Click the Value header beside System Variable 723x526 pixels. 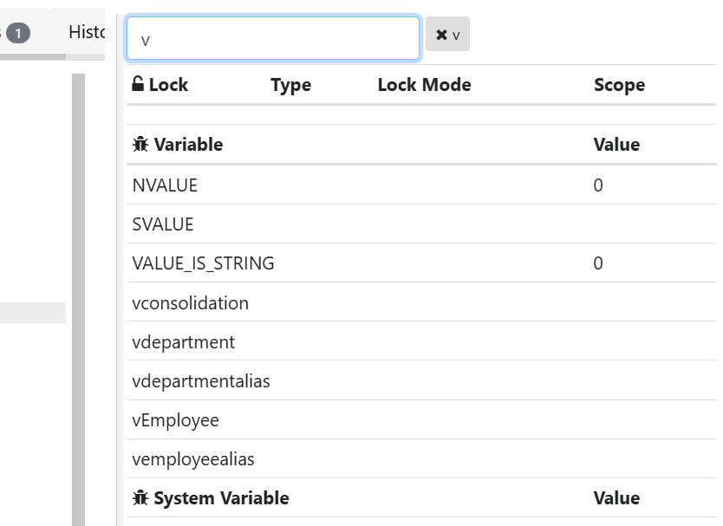click(x=616, y=498)
